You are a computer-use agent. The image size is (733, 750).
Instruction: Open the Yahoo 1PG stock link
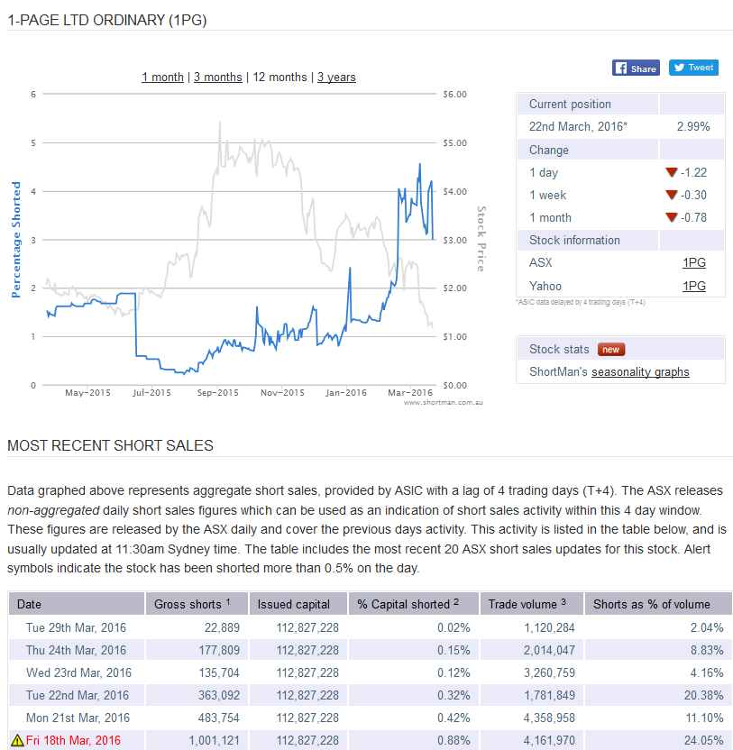coord(693,286)
